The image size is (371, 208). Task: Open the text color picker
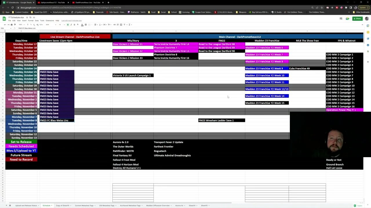(77, 25)
